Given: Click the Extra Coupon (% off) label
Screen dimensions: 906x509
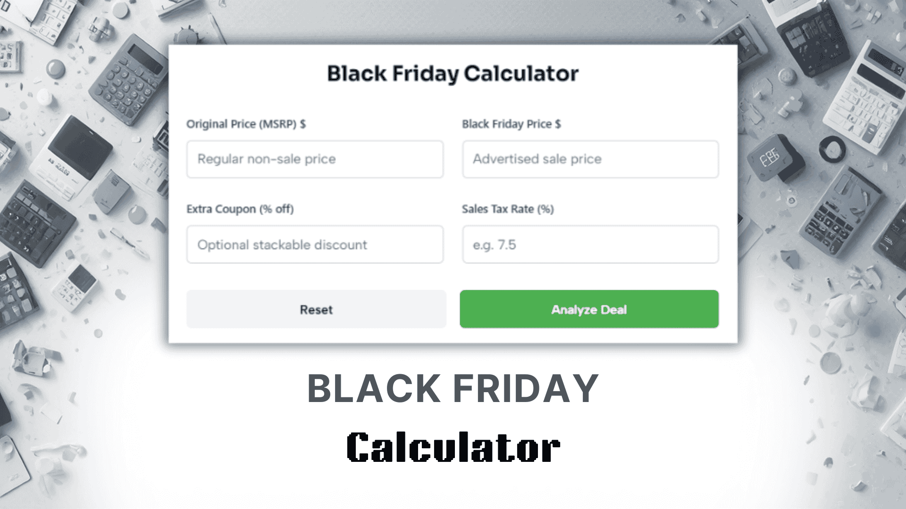Looking at the screenshot, I should click(241, 209).
